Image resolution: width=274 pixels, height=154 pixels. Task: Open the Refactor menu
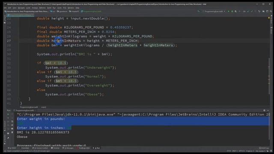point(42,8)
